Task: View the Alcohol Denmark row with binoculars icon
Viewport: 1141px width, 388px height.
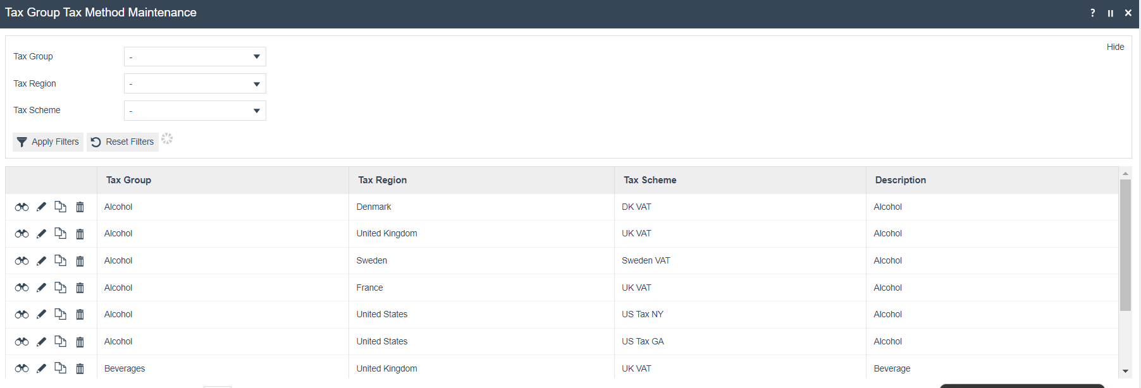Action: pyautogui.click(x=22, y=207)
